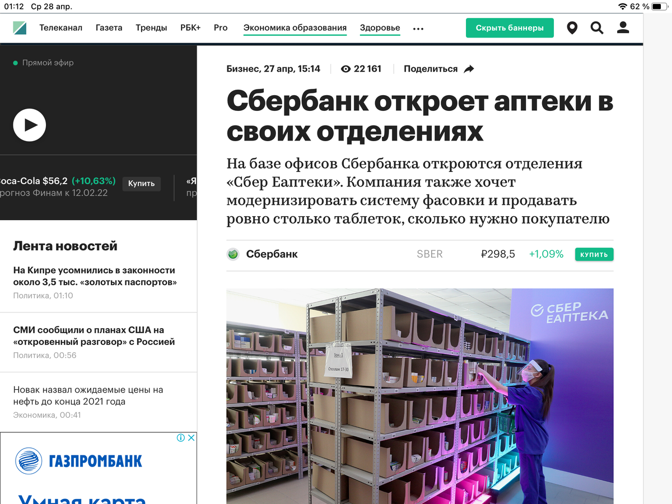Select the Здоровье menu item

pyautogui.click(x=380, y=27)
